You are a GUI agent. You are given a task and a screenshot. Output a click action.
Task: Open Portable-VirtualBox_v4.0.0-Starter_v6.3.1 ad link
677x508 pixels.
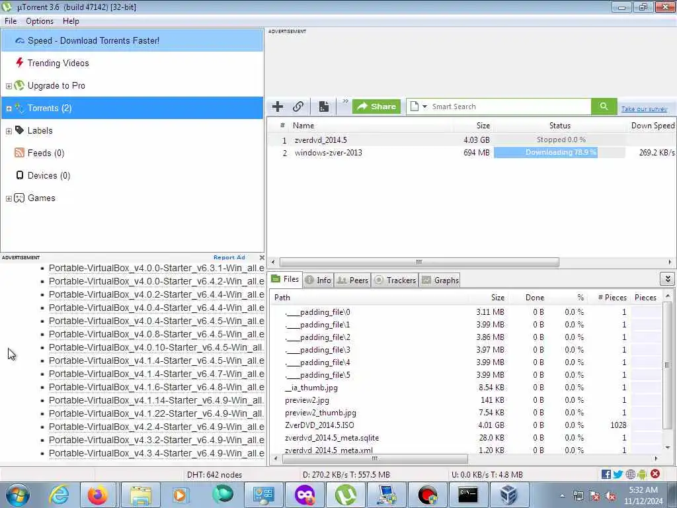pos(156,269)
